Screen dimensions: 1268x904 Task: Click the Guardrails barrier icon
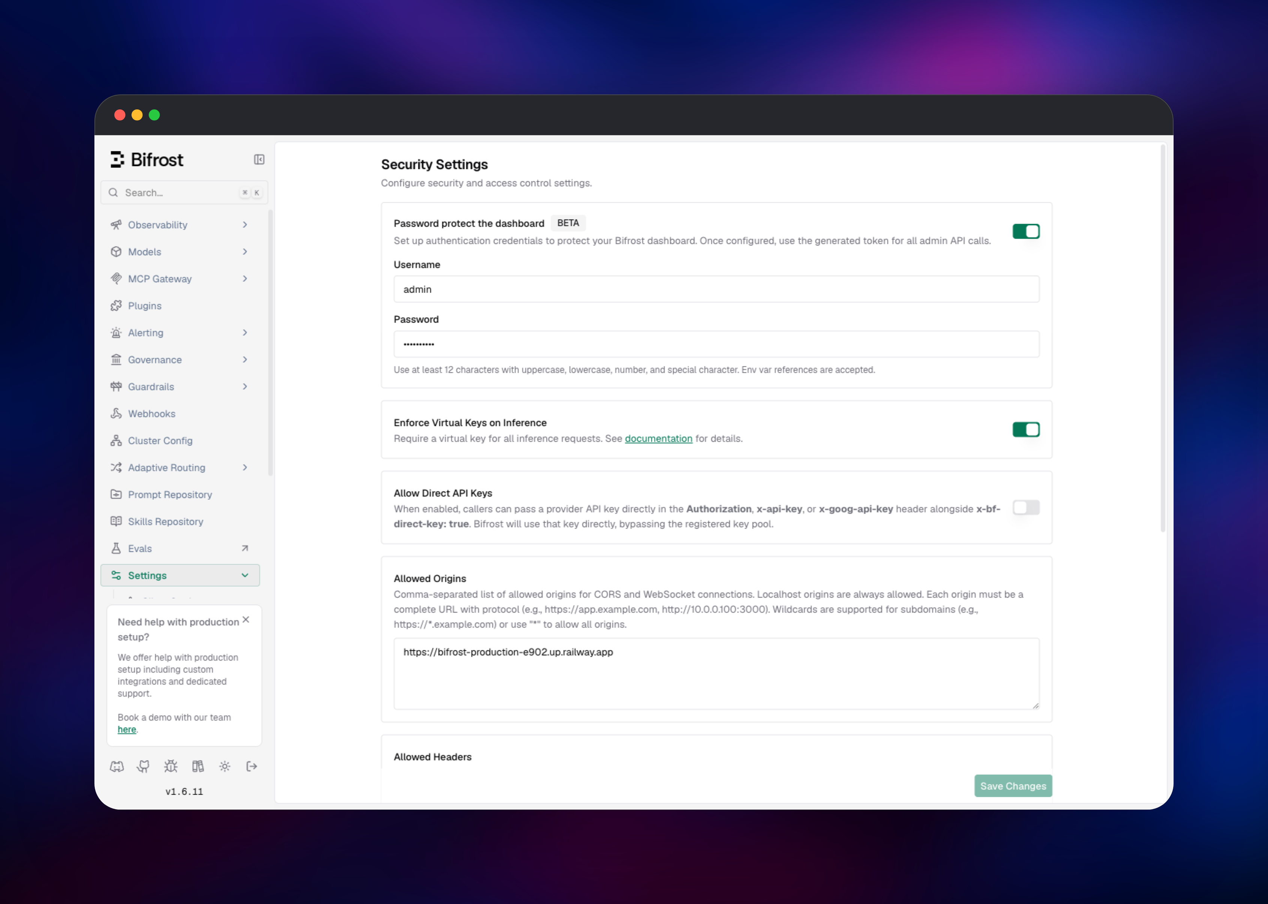coord(116,387)
